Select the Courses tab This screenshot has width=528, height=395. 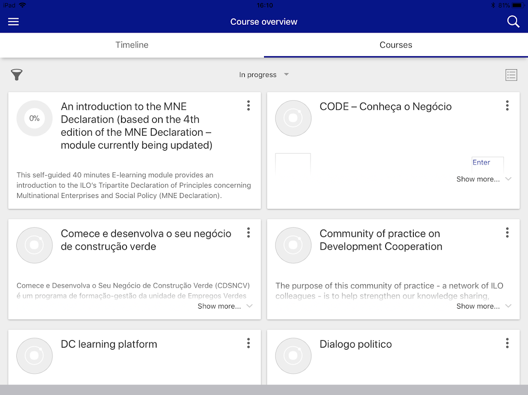(x=396, y=45)
